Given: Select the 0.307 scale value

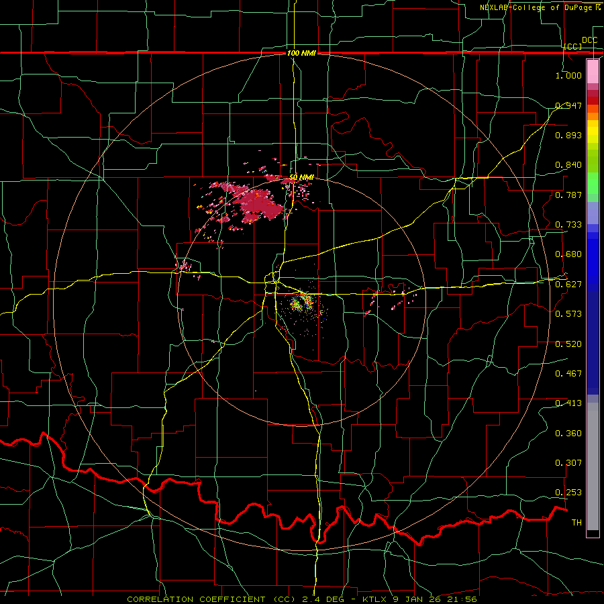Looking at the screenshot, I should tap(568, 463).
